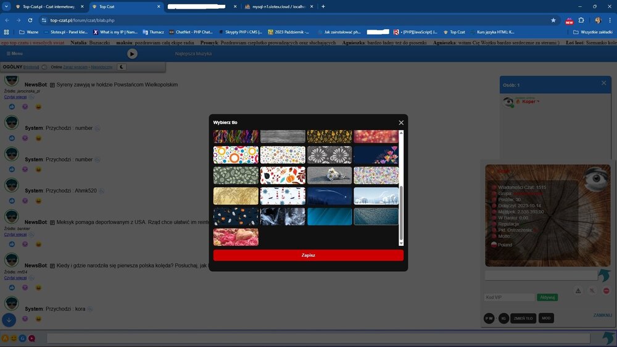617x347 pixels.
Task: Open the Historia link of Ogólny room
Action: tap(31, 67)
